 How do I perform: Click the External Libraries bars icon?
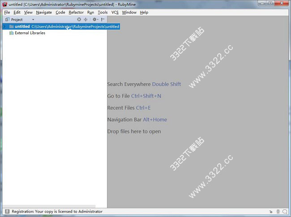click(x=12, y=33)
